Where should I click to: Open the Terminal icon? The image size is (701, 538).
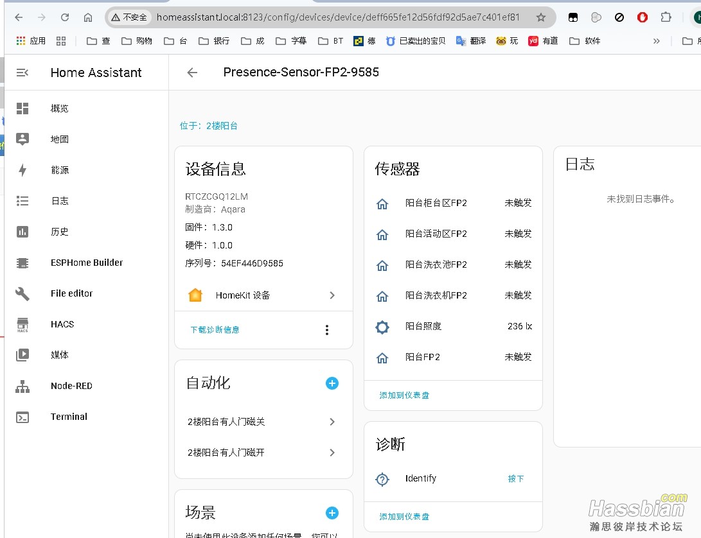(x=22, y=417)
